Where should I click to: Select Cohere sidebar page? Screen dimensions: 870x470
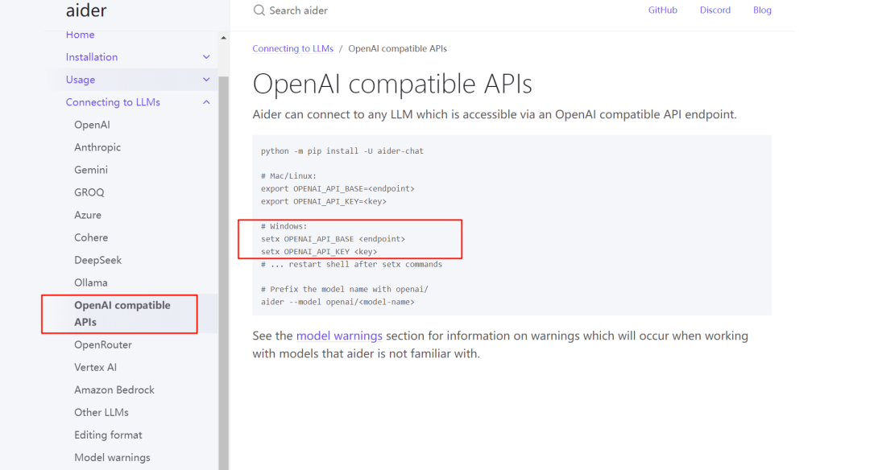pyautogui.click(x=91, y=237)
